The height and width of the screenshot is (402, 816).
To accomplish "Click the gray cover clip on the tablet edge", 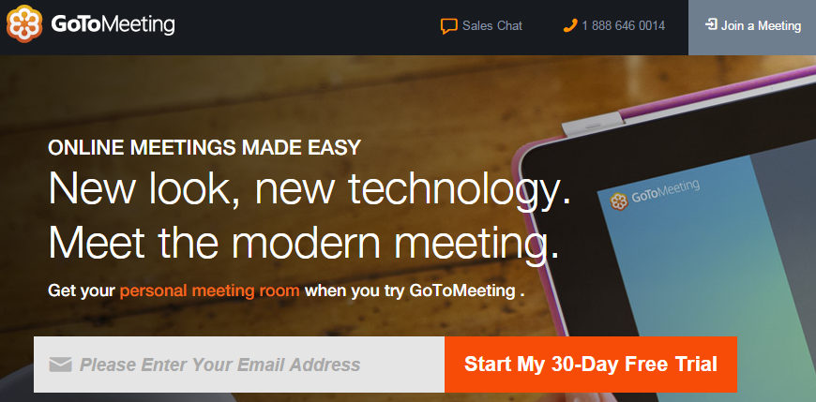I will (592, 127).
